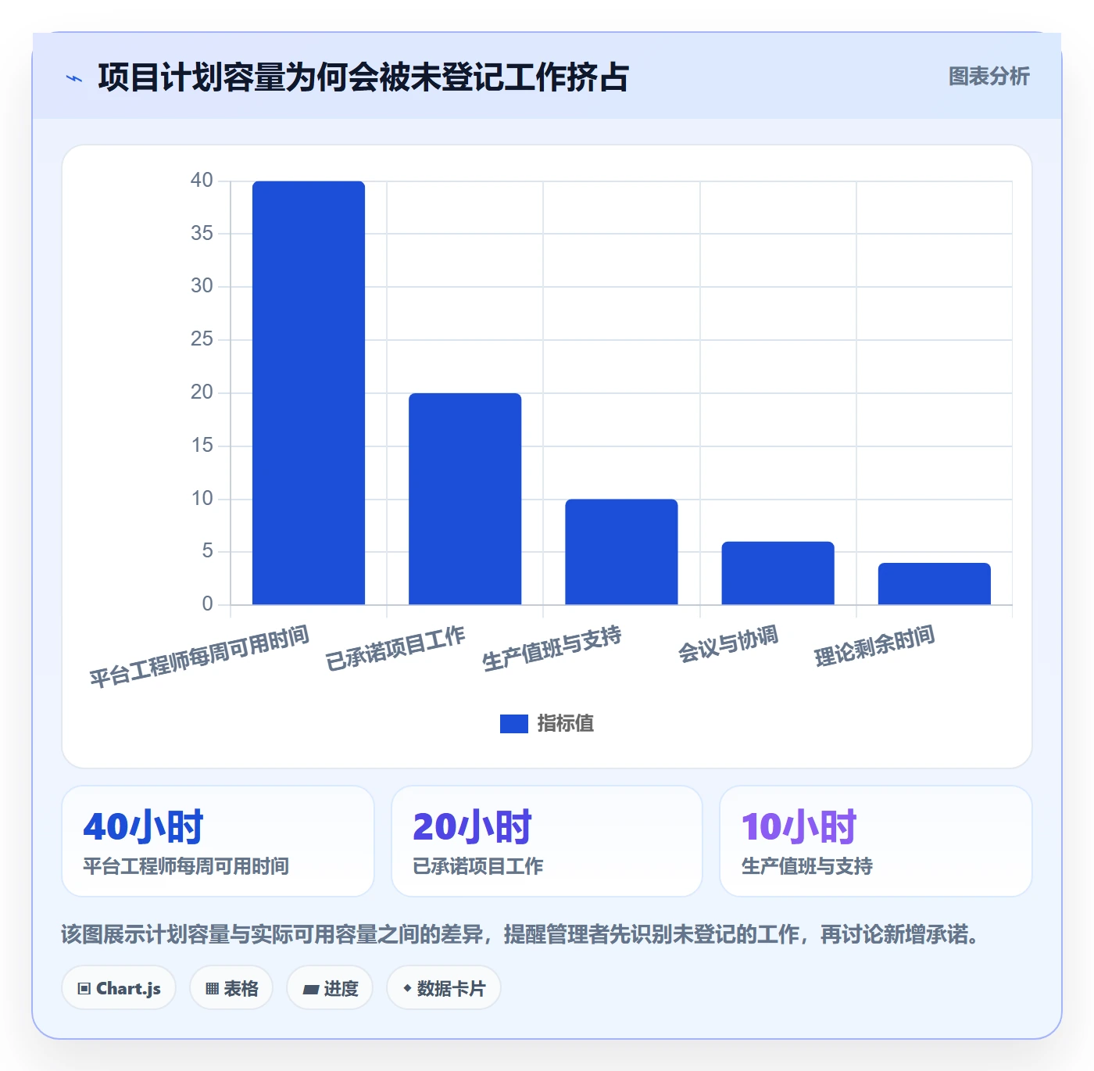
Task: Click the 平台工程师每周可用时间 x-axis label
Action: (199, 657)
